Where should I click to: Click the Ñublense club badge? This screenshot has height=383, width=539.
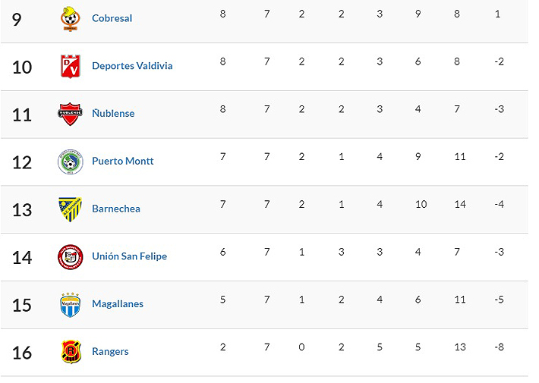tap(69, 114)
